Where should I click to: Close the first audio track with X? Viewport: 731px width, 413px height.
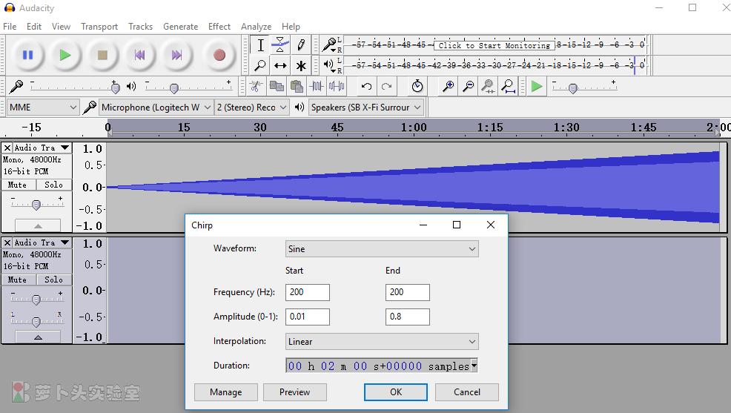[x=7, y=148]
